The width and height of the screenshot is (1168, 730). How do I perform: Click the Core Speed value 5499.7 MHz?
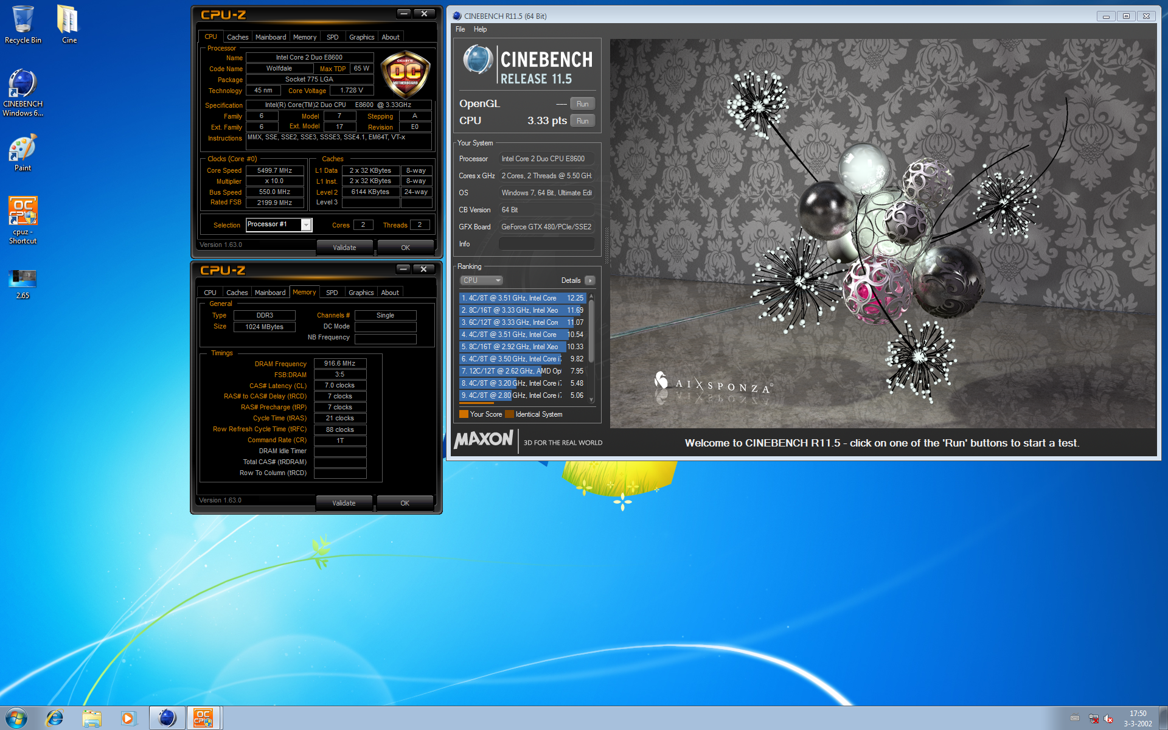(x=274, y=171)
